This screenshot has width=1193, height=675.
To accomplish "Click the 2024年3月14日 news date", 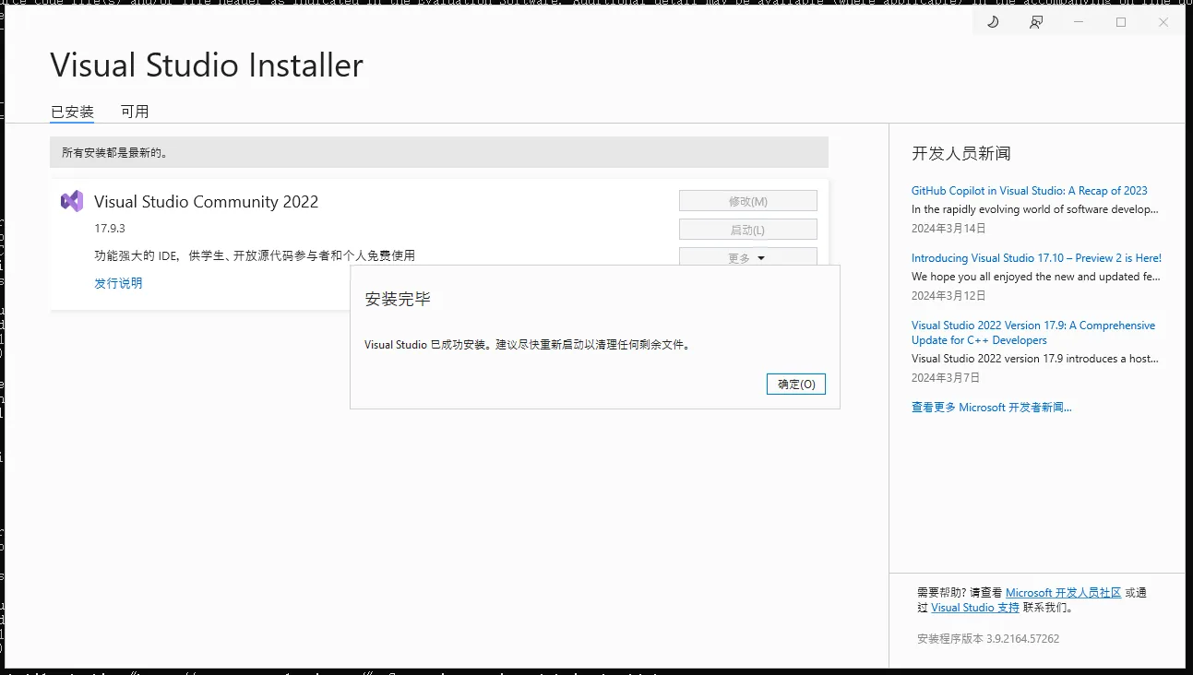I will point(948,228).
